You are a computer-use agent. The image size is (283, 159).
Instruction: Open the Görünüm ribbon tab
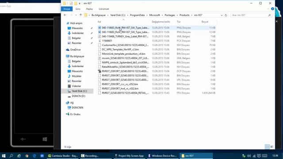[104, 9]
